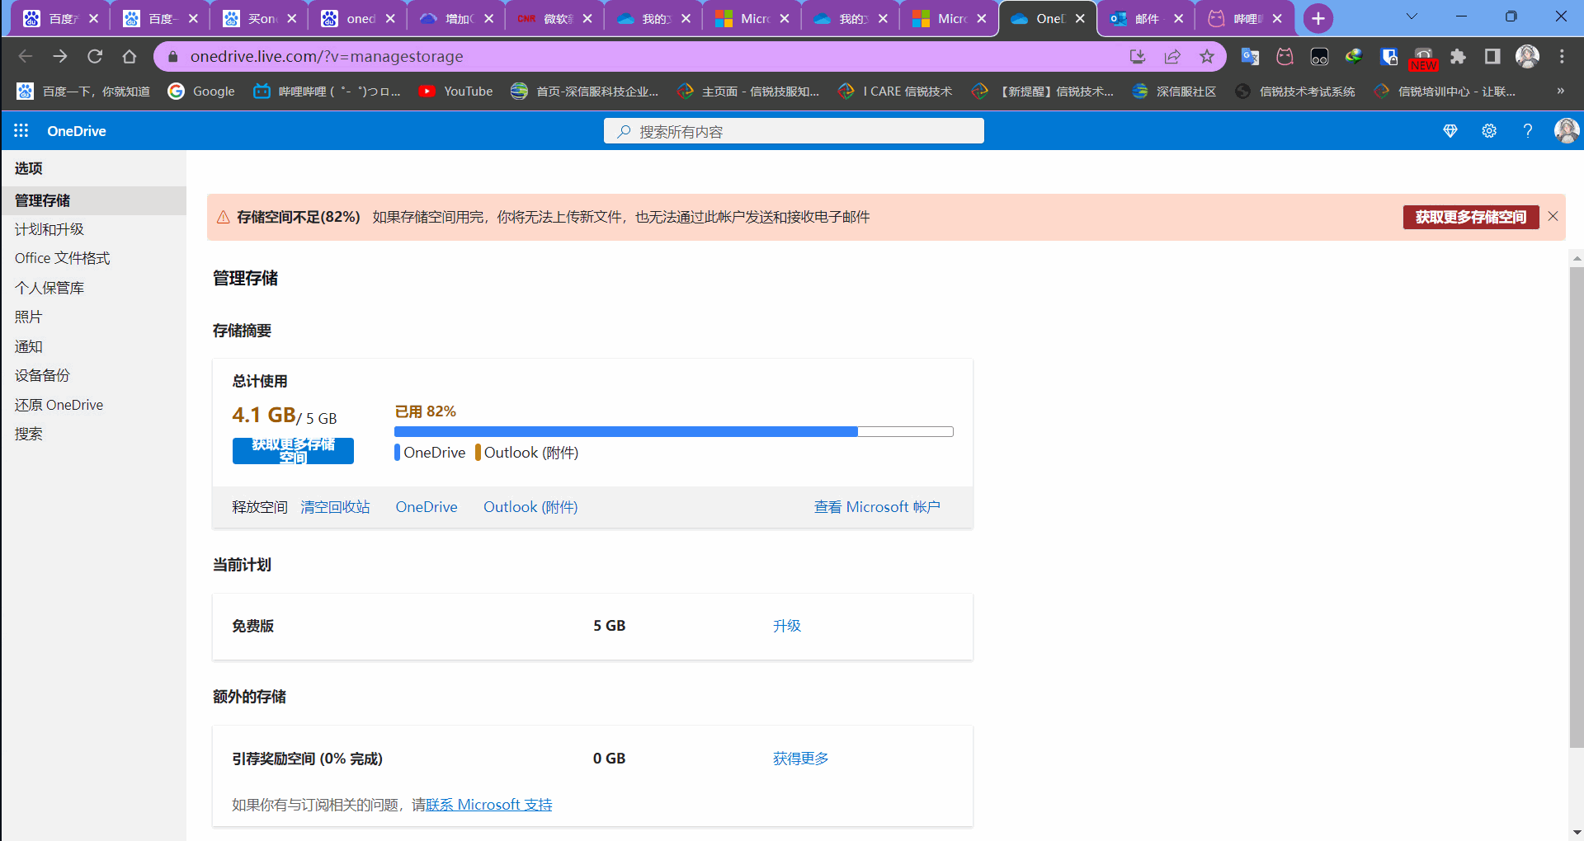Switch to the 邮件 browser tab
This screenshot has width=1584, height=841.
(1147, 18)
